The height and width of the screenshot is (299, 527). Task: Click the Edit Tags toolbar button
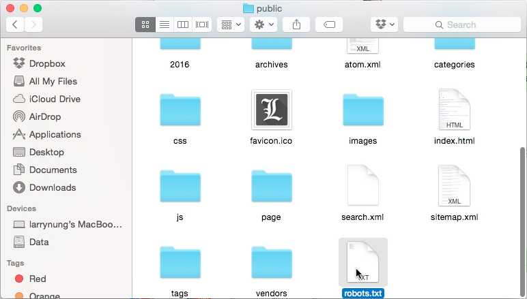click(329, 25)
